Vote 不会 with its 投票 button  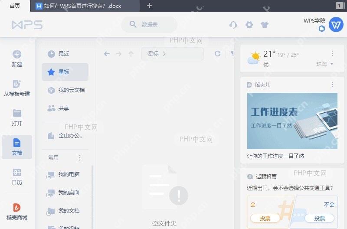[x=319, y=219]
